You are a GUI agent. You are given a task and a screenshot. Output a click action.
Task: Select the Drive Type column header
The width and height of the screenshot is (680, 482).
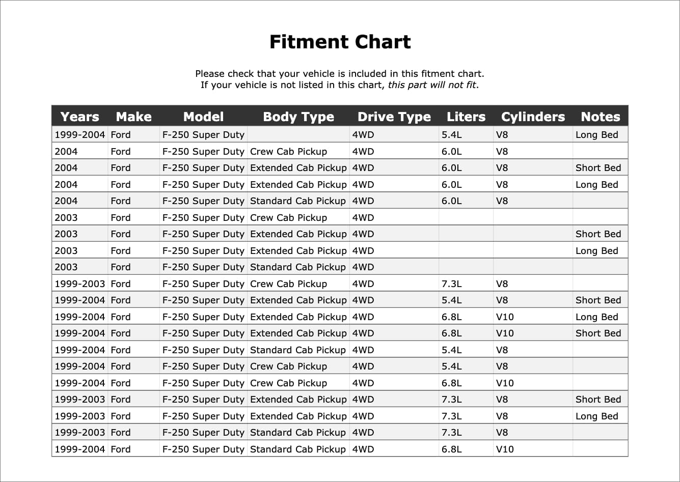tap(394, 117)
